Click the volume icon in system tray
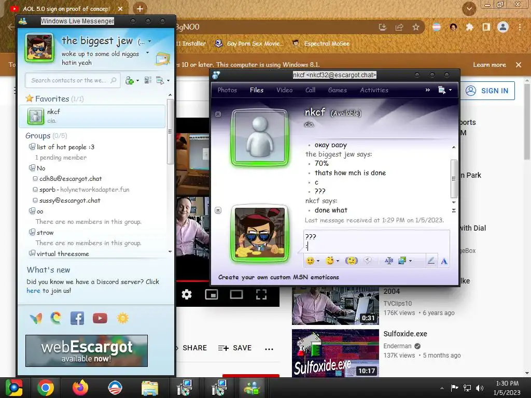Viewport: 531px width, 398px height. (x=480, y=388)
